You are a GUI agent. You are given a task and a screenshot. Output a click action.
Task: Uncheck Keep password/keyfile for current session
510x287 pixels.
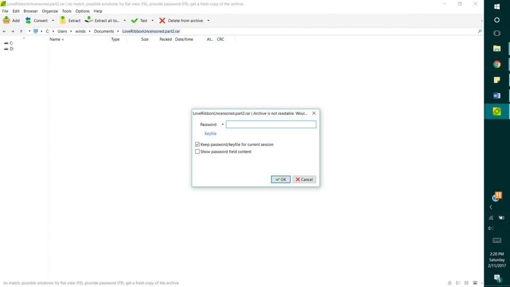point(197,144)
